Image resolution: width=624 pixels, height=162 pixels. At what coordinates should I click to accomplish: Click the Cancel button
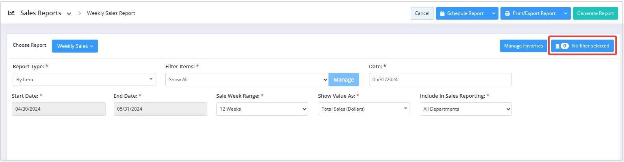(422, 13)
